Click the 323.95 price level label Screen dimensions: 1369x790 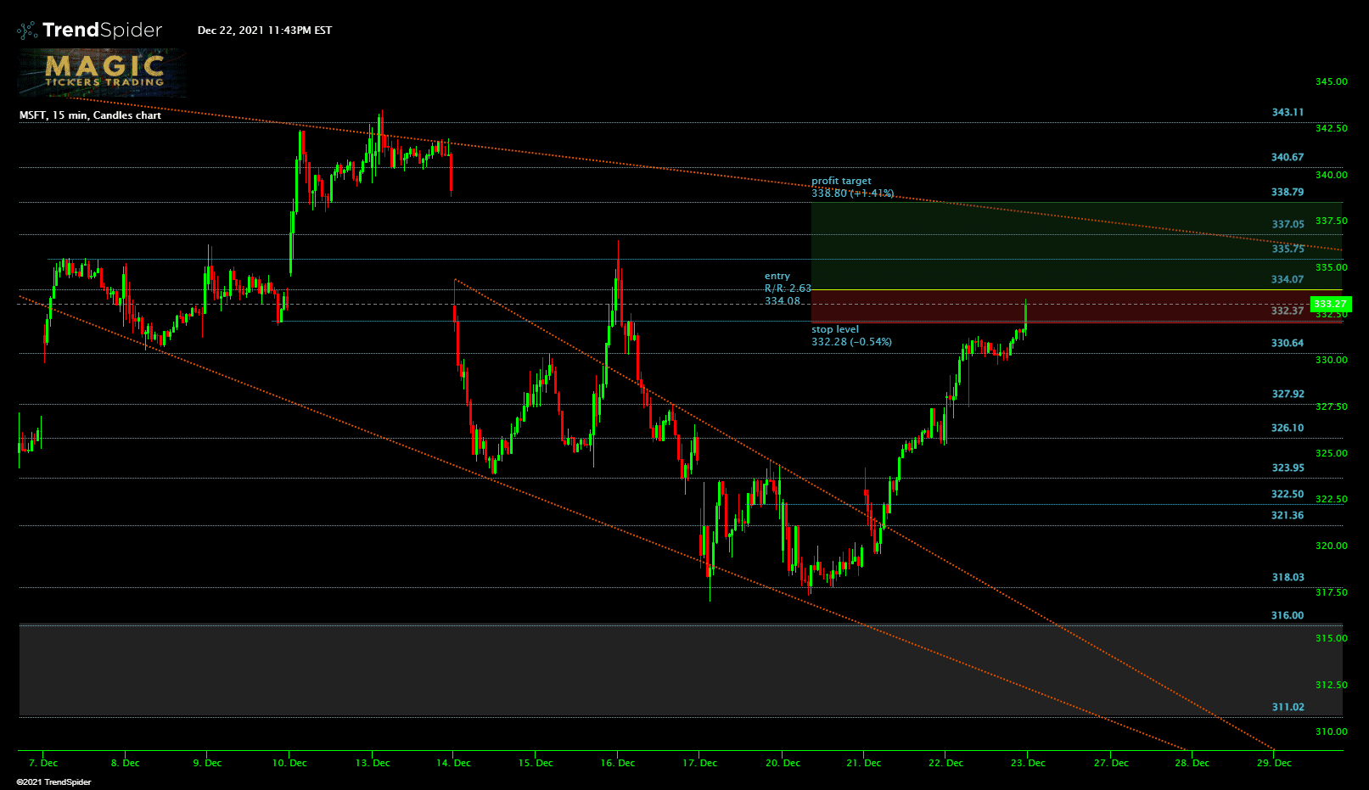pyautogui.click(x=1288, y=468)
